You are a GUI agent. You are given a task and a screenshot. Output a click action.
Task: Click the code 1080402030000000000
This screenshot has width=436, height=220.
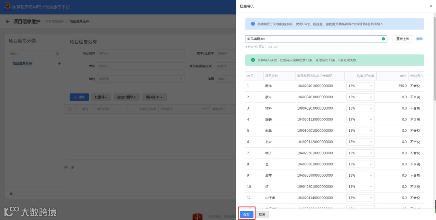click(315, 108)
